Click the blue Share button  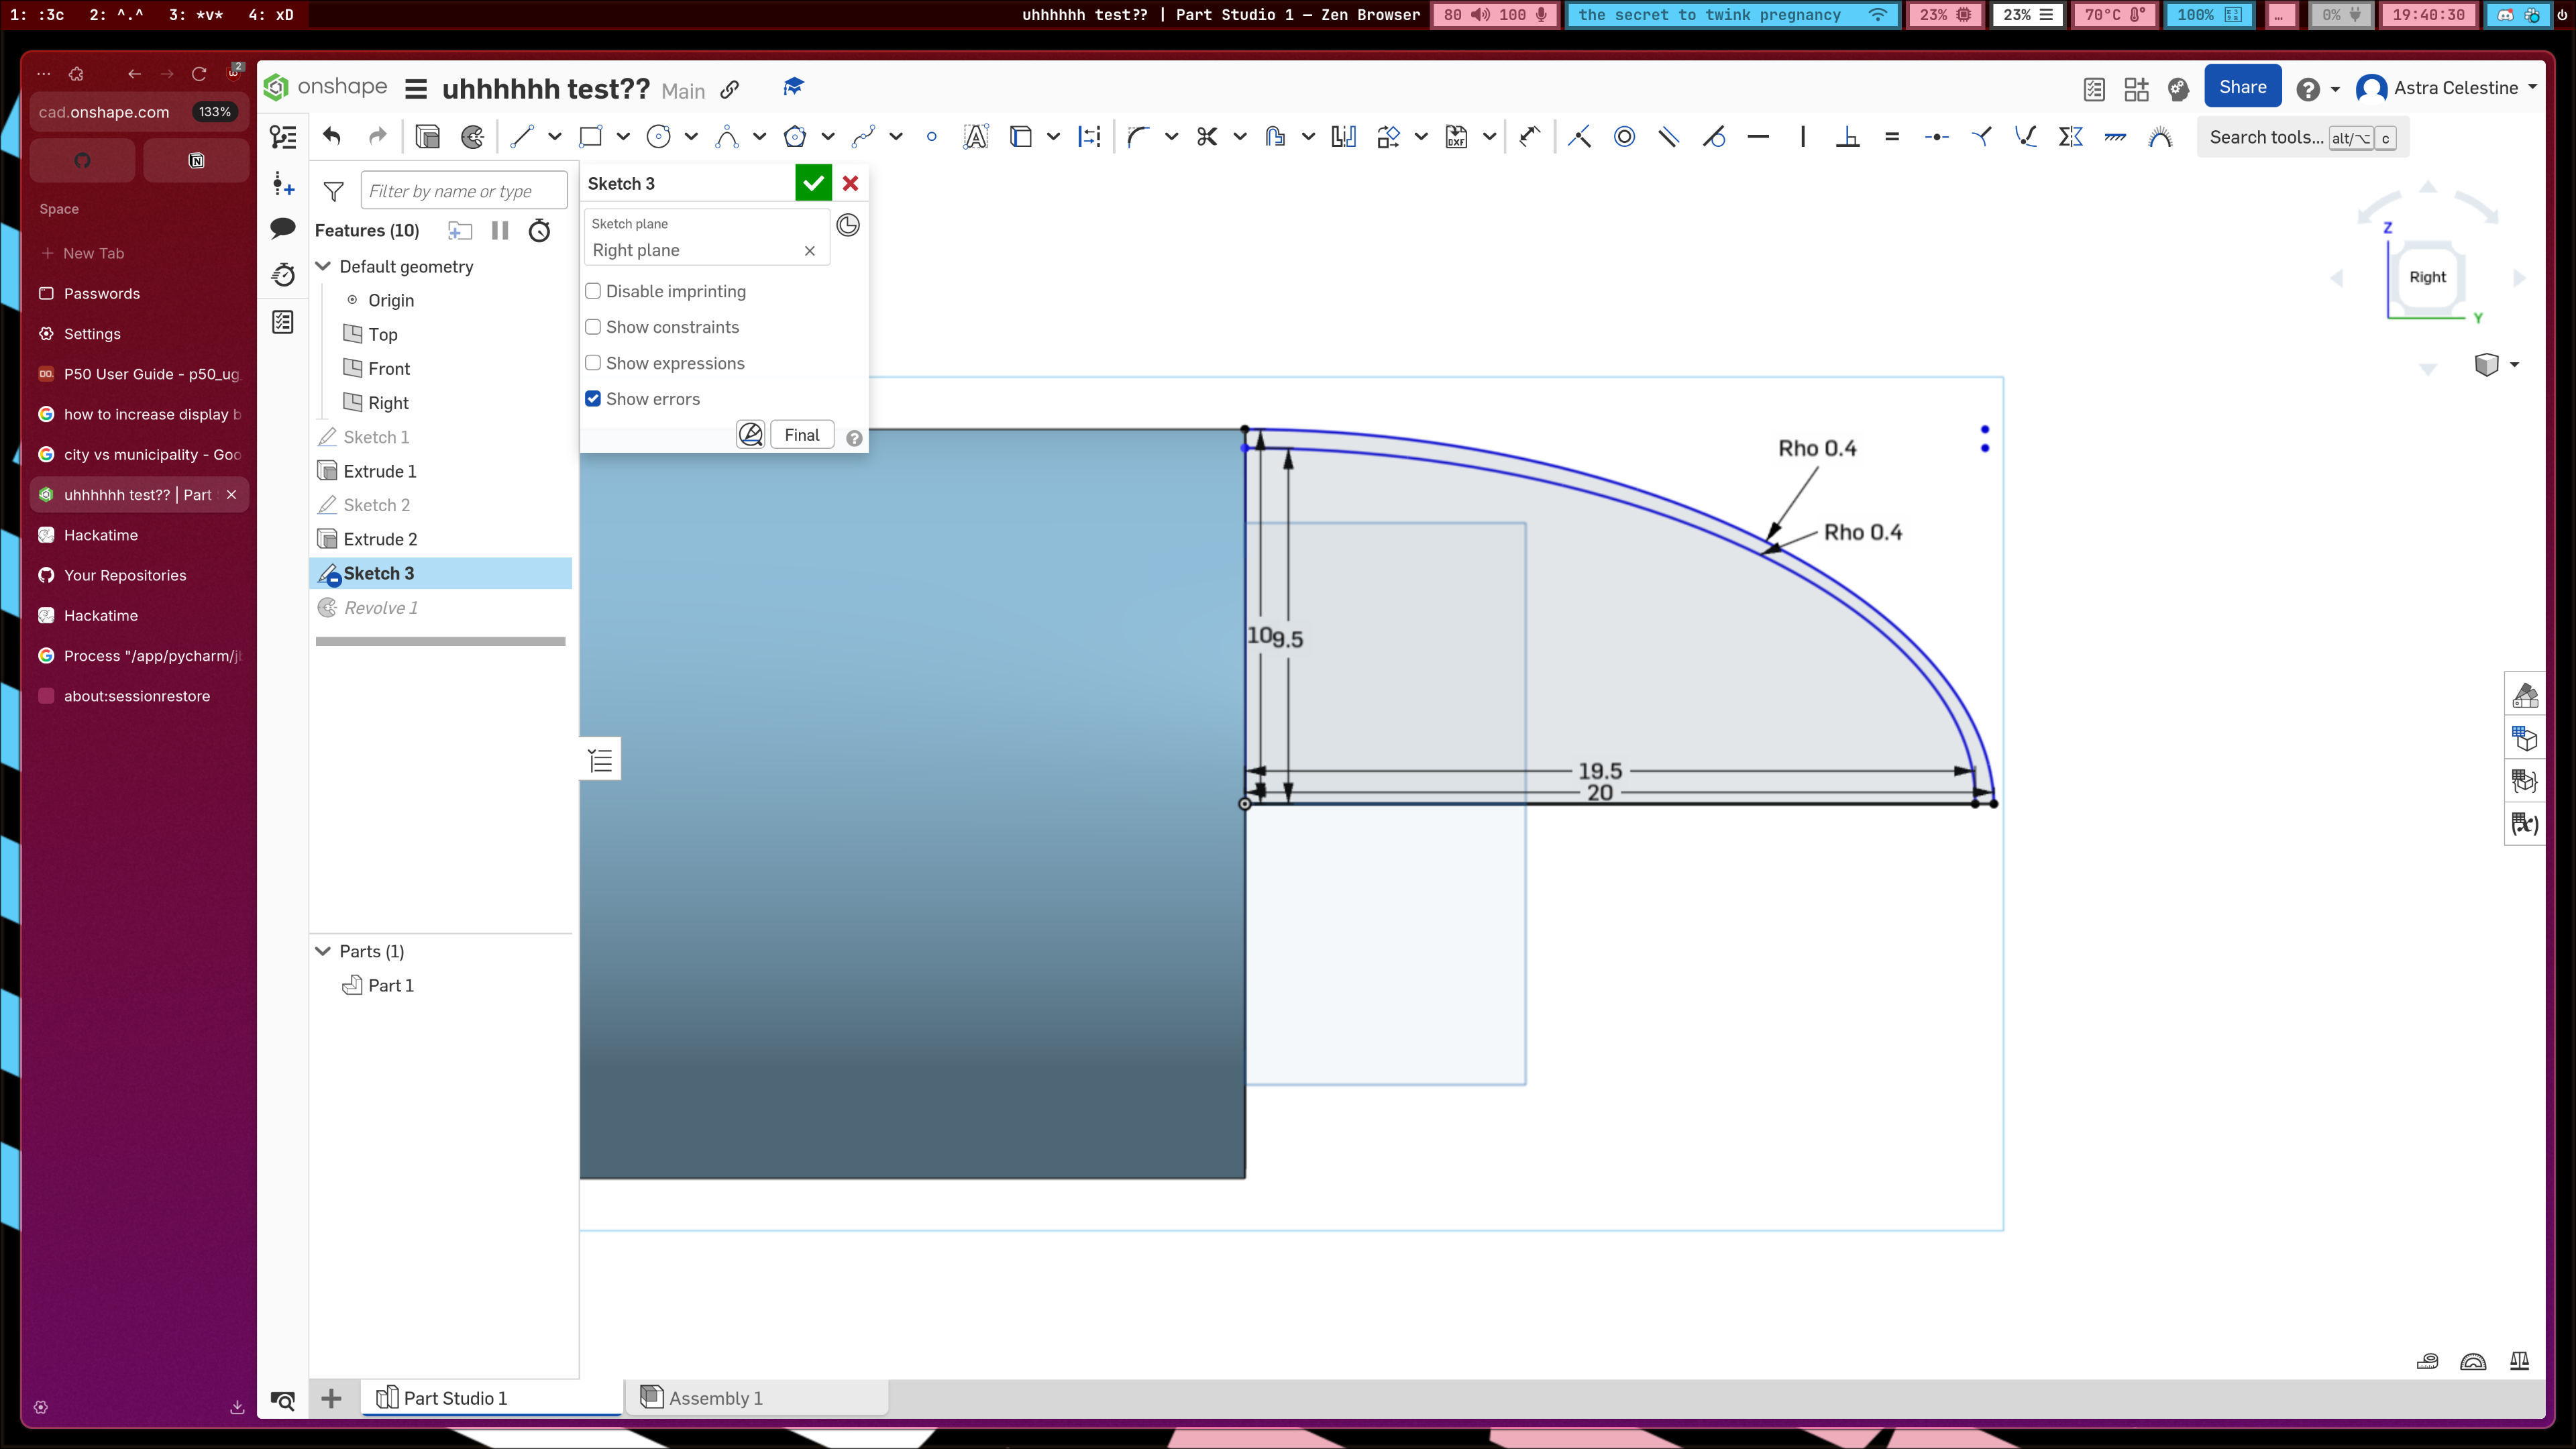(2242, 87)
